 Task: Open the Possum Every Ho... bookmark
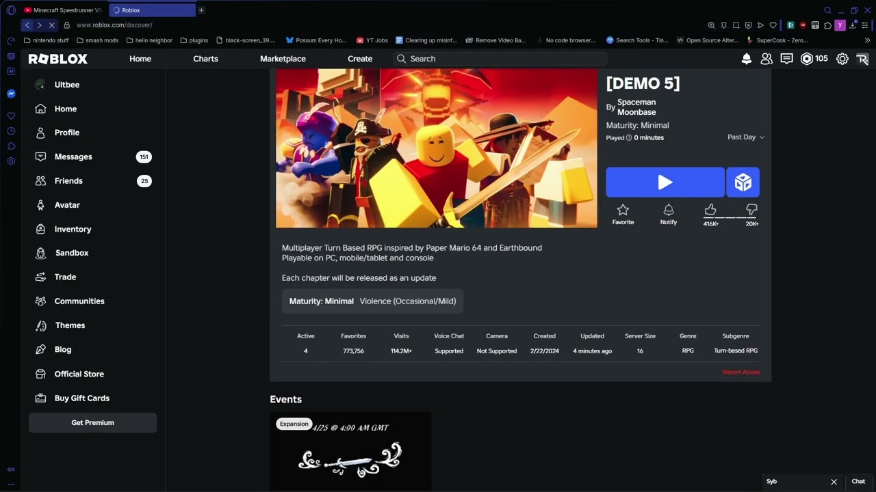coord(316,40)
